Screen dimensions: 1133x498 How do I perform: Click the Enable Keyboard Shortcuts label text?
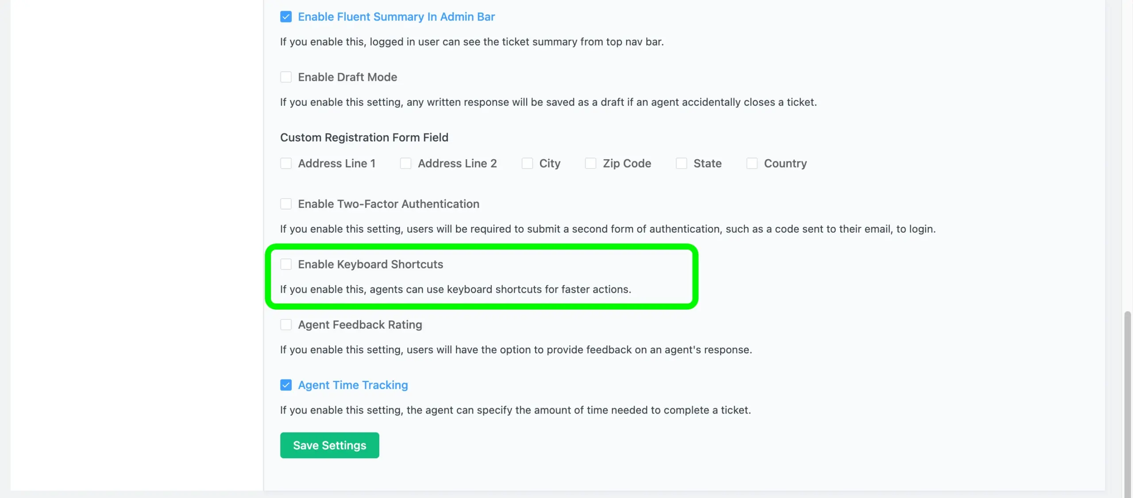(x=370, y=264)
